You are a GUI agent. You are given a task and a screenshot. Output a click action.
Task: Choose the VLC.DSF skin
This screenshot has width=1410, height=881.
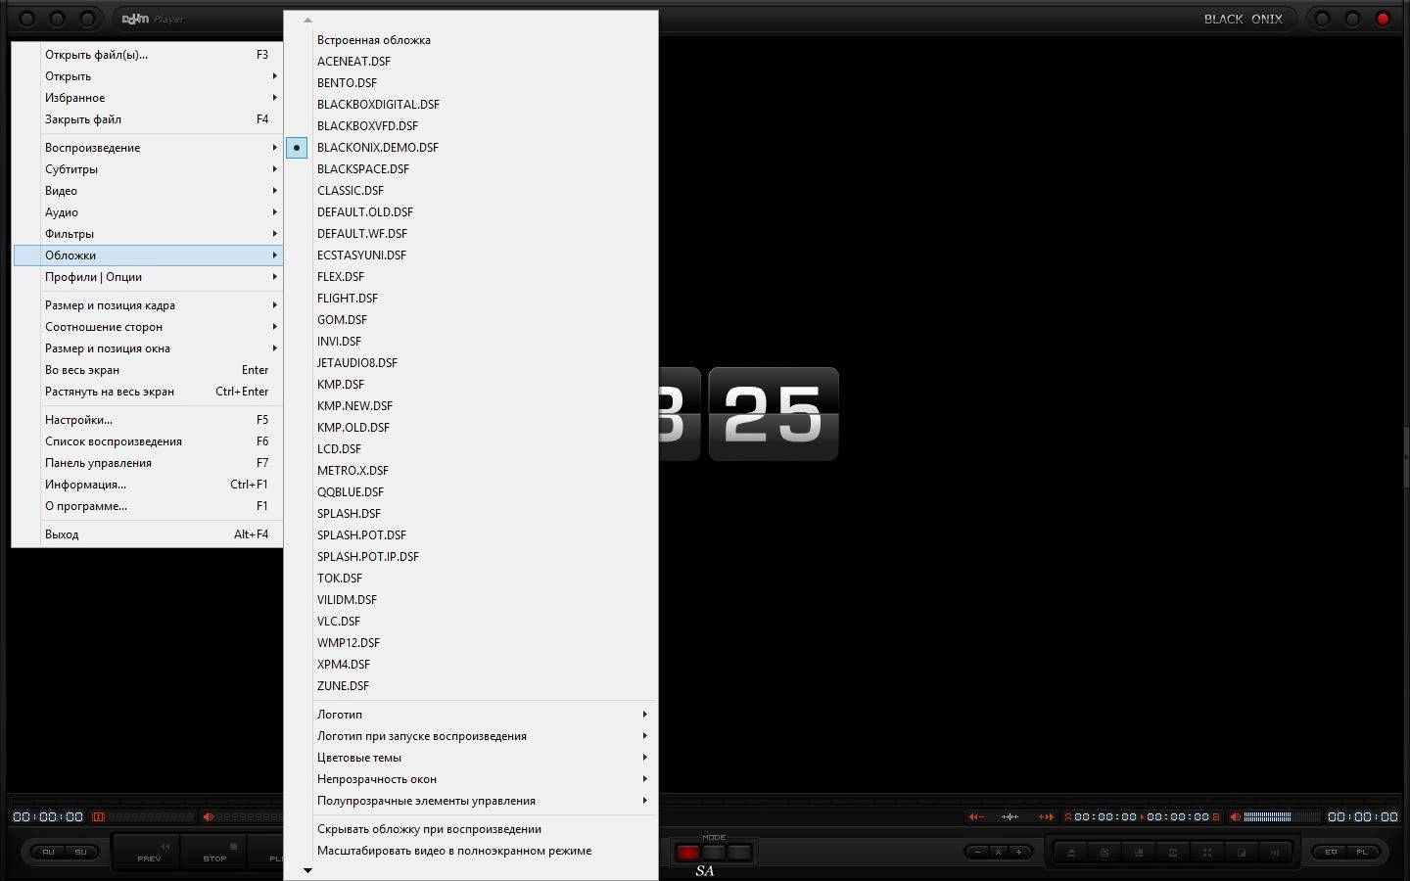(x=339, y=622)
